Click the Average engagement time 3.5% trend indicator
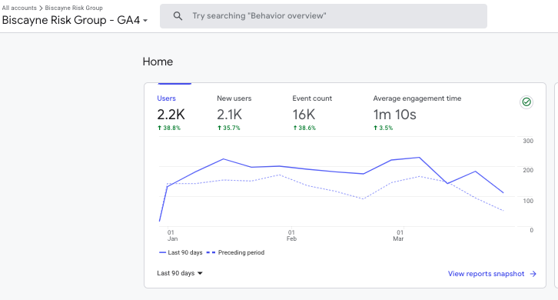558x300 pixels. (x=383, y=128)
